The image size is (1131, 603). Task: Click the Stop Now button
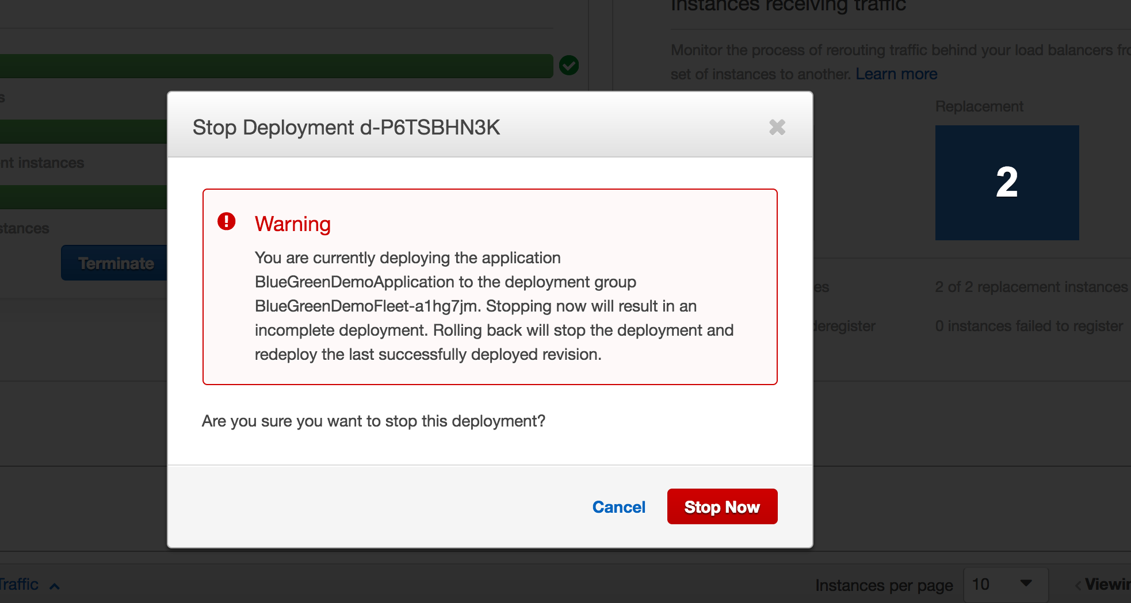(722, 506)
